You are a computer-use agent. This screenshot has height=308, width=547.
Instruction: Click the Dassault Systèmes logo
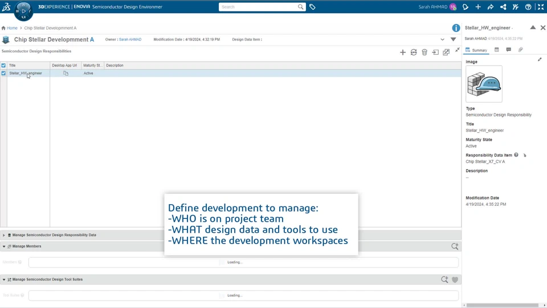[x=6, y=7]
